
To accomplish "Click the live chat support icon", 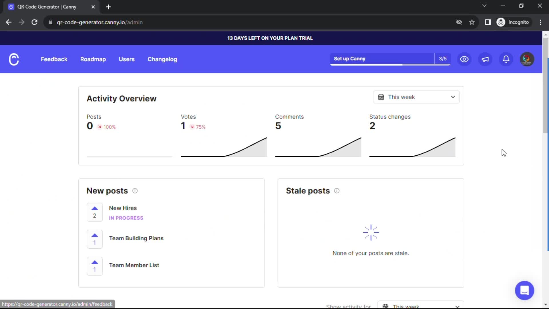I will [524, 290].
